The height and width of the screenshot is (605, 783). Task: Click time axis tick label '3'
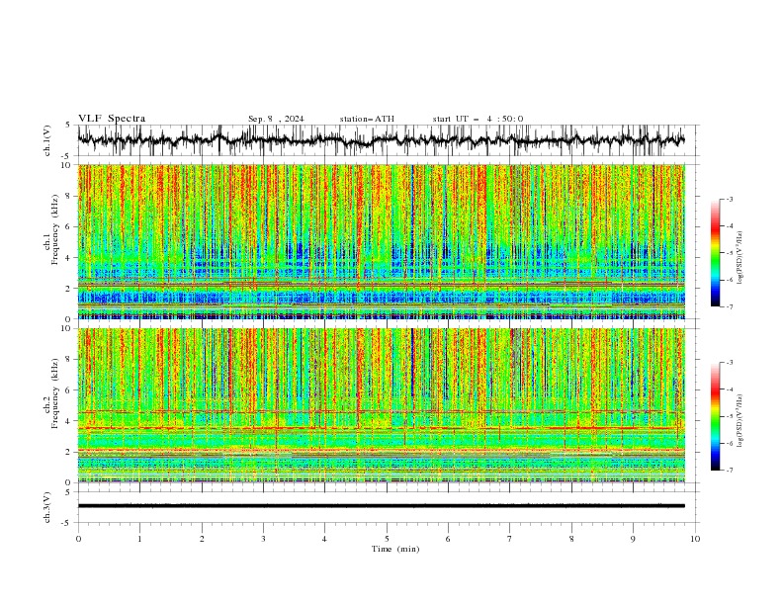263,539
